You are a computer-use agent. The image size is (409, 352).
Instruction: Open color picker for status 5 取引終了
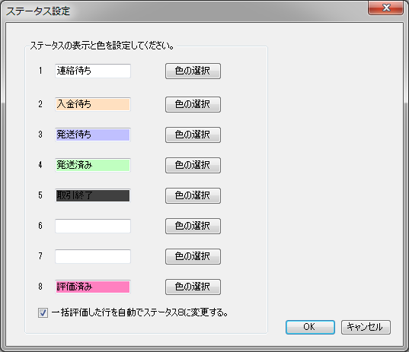click(x=193, y=195)
